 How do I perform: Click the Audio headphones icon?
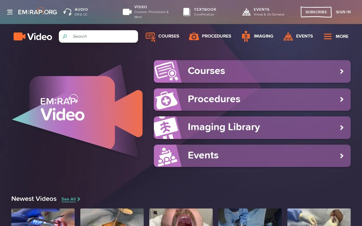67,12
